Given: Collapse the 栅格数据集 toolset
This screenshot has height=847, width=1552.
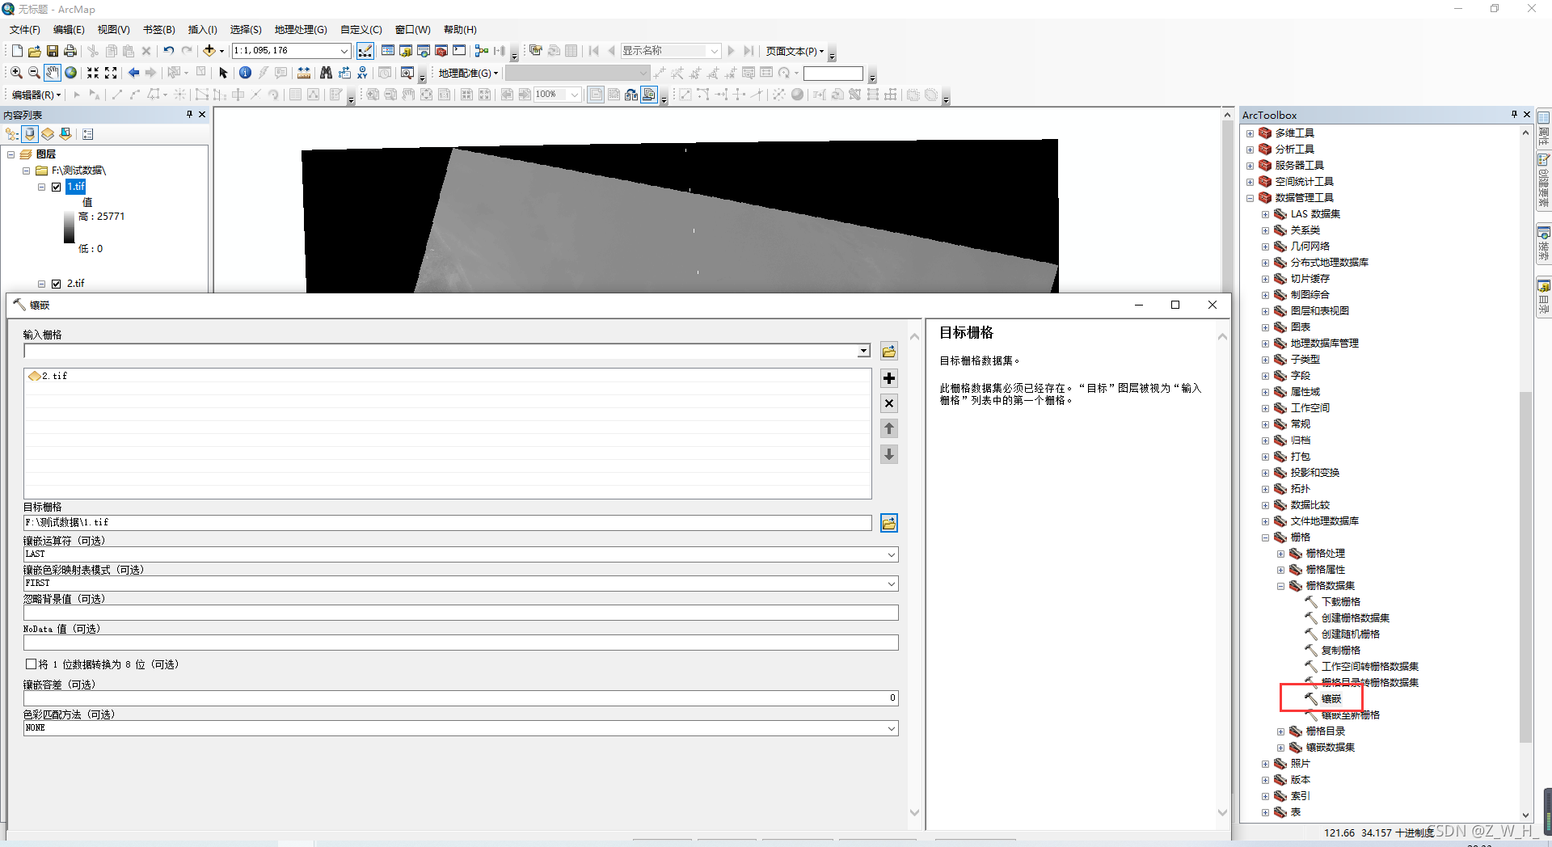Looking at the screenshot, I should 1281,586.
